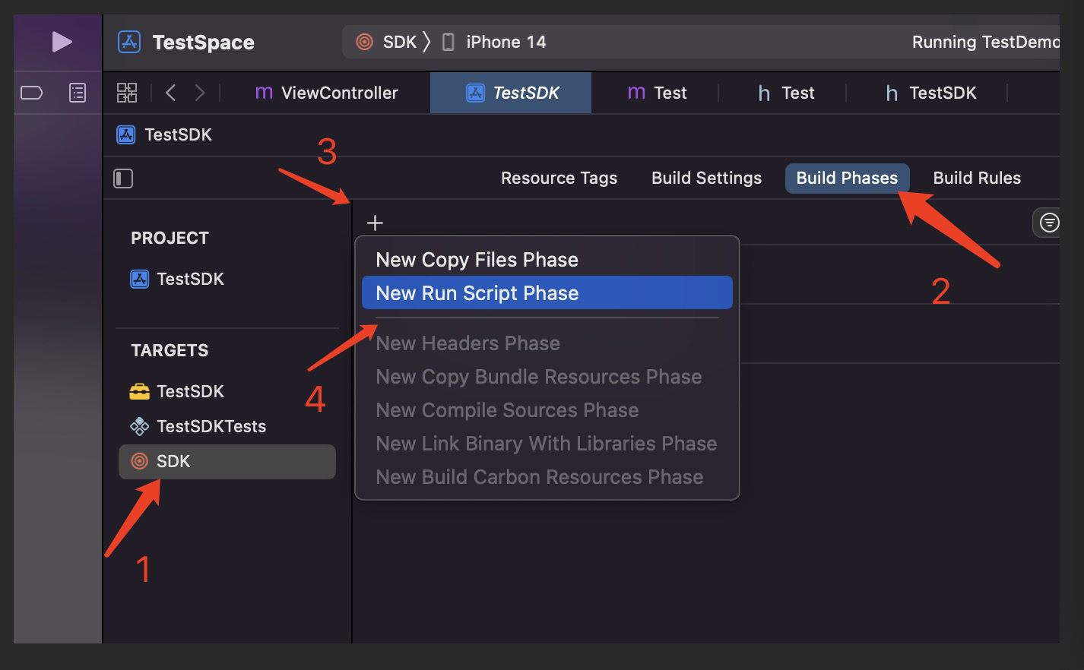
Task: Open the related items grid menu
Action: tap(127, 93)
